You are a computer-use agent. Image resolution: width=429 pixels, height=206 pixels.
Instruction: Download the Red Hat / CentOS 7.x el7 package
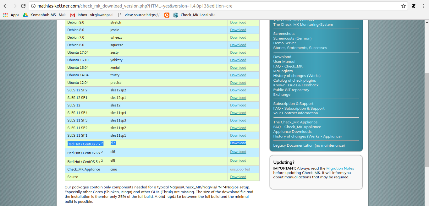click(x=238, y=143)
